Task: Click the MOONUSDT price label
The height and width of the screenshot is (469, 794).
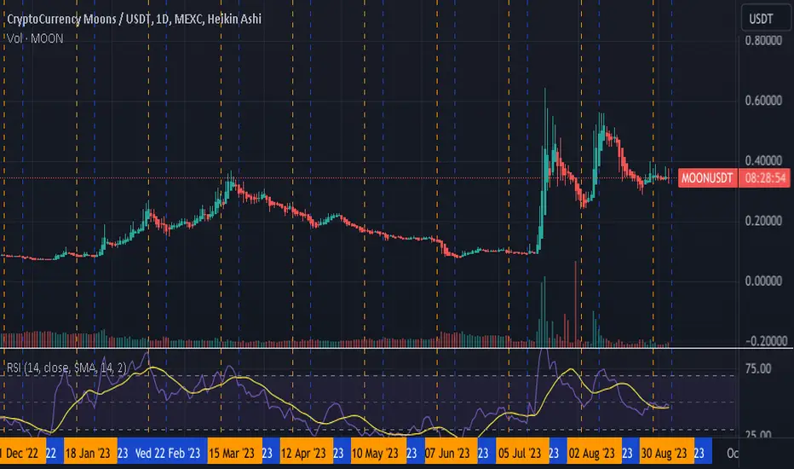Action: tap(707, 178)
